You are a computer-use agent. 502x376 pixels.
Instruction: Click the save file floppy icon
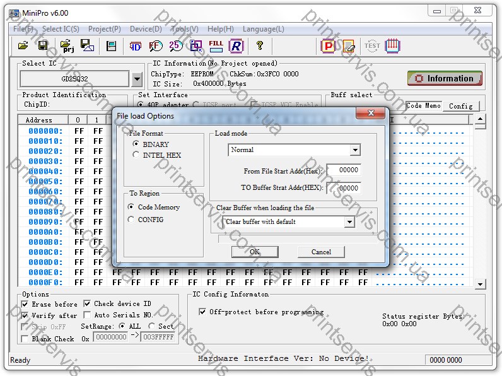click(43, 45)
